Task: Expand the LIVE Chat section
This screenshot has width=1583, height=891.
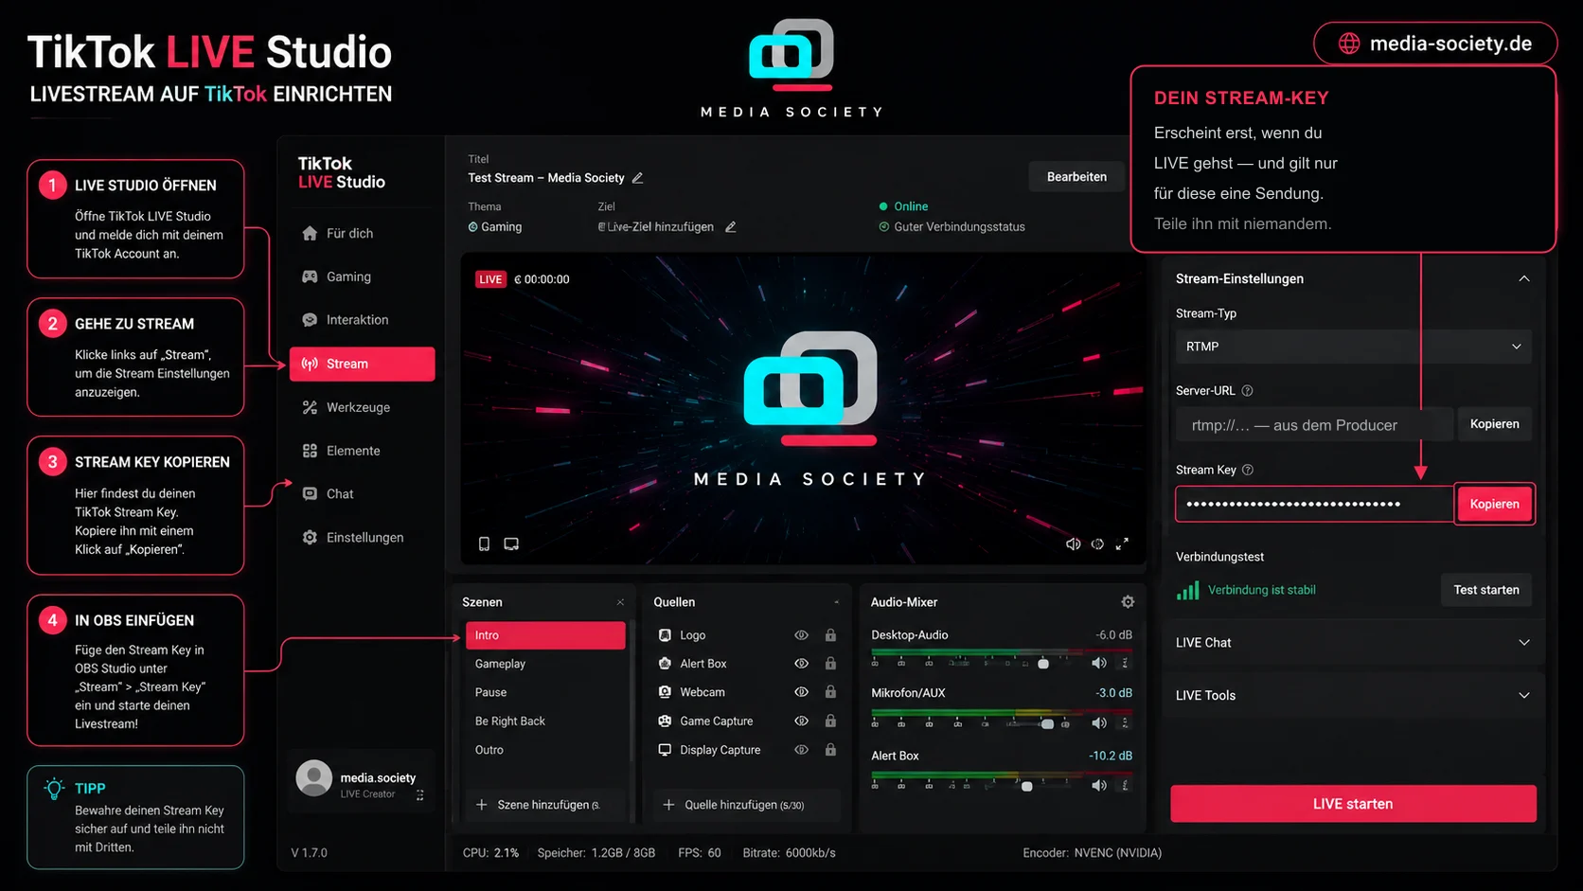Action: pos(1353,642)
